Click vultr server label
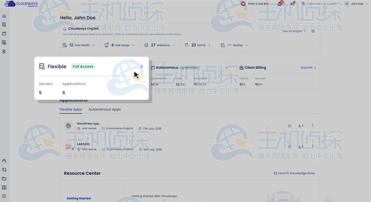The image size is (371, 202). click(x=89, y=128)
